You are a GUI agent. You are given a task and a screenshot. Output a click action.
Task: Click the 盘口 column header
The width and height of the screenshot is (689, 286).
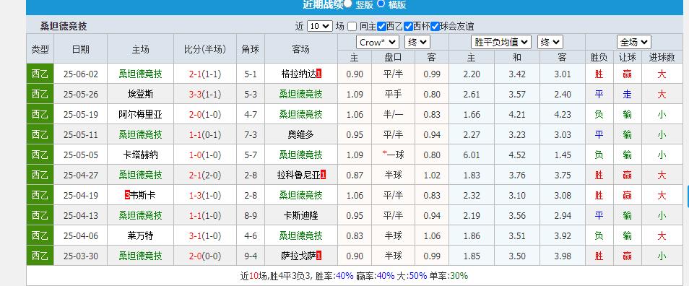(394, 57)
